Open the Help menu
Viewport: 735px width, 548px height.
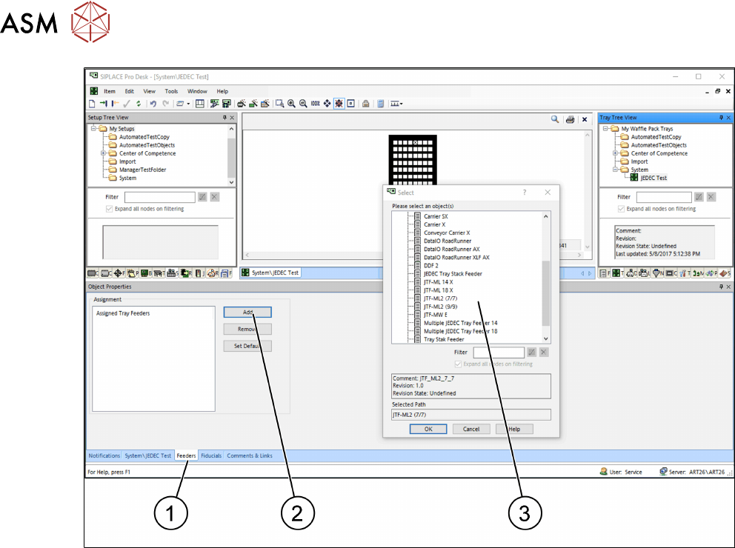click(222, 91)
